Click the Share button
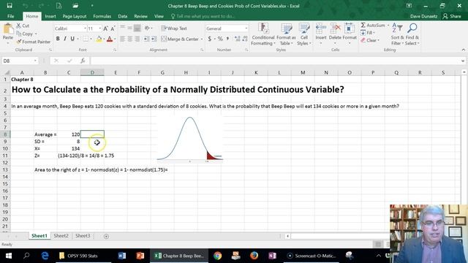 point(452,16)
